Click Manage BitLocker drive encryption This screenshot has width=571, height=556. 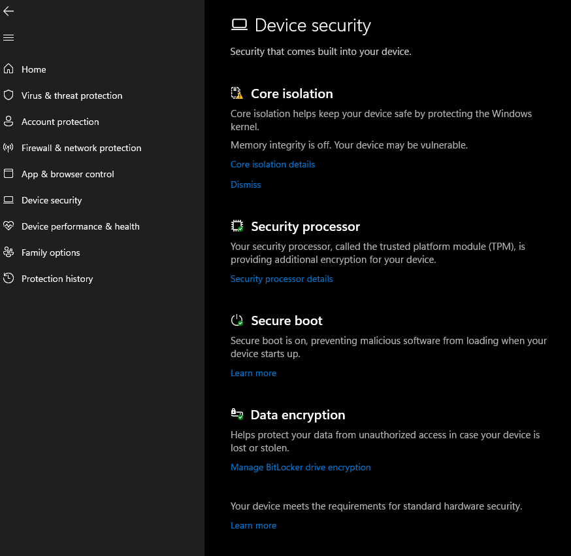pos(301,467)
